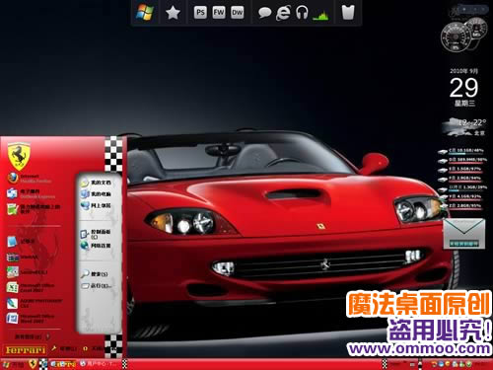Click the C drive usage bar widget
The width and height of the screenshot is (493, 370).
pyautogui.click(x=461, y=151)
